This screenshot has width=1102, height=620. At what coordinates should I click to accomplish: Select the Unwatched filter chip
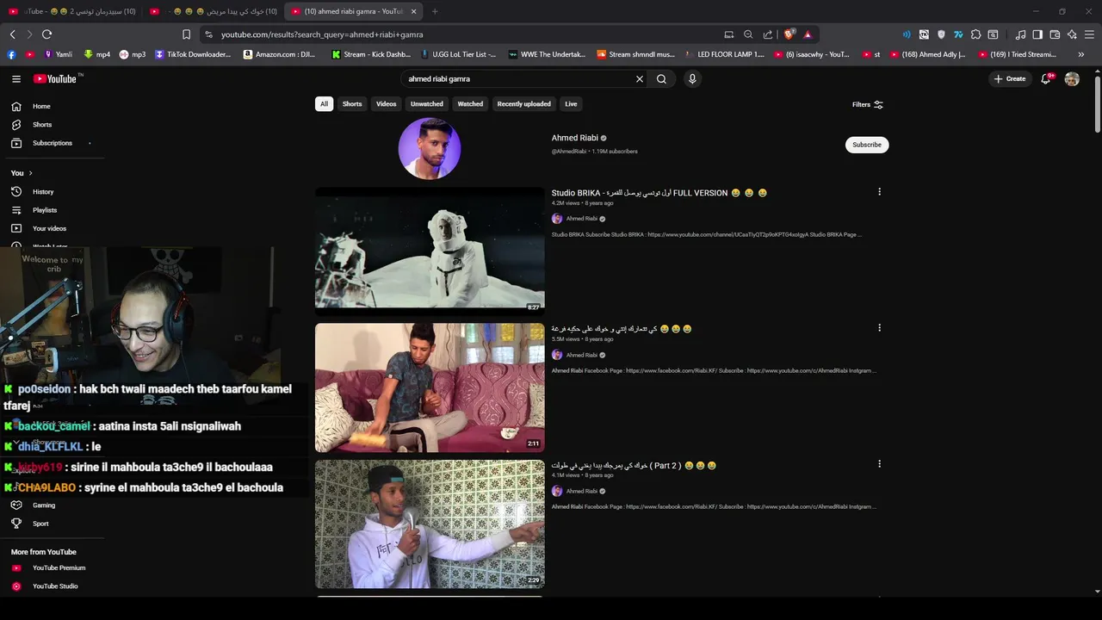click(426, 104)
